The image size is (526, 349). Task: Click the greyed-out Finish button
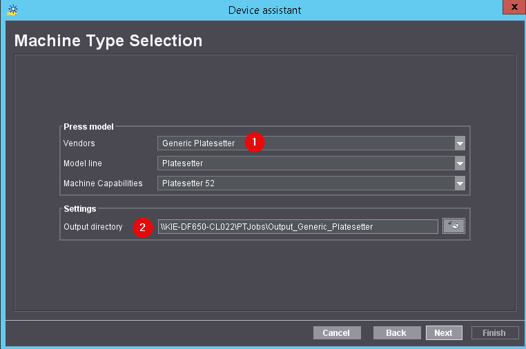(x=494, y=333)
